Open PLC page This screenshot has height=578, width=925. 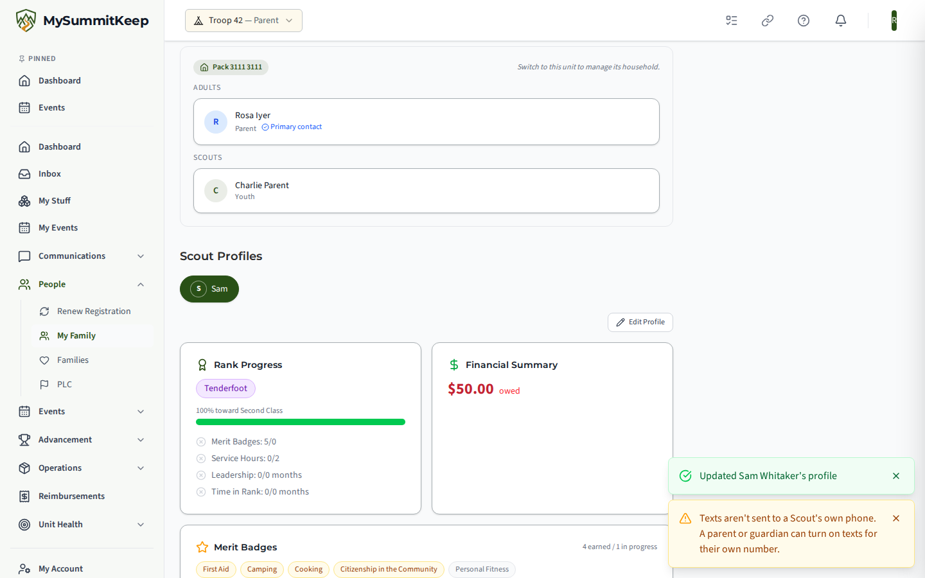(x=92, y=385)
